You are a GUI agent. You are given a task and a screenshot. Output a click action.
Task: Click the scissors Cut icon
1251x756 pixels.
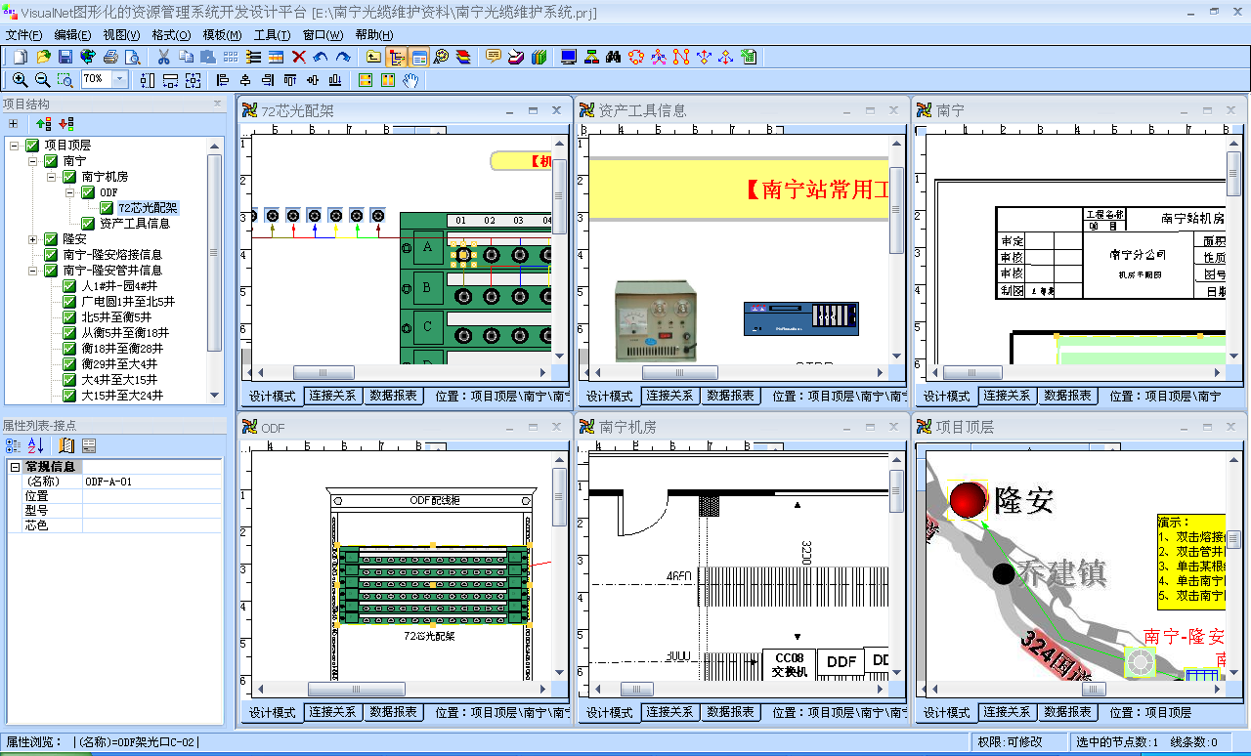tap(163, 58)
